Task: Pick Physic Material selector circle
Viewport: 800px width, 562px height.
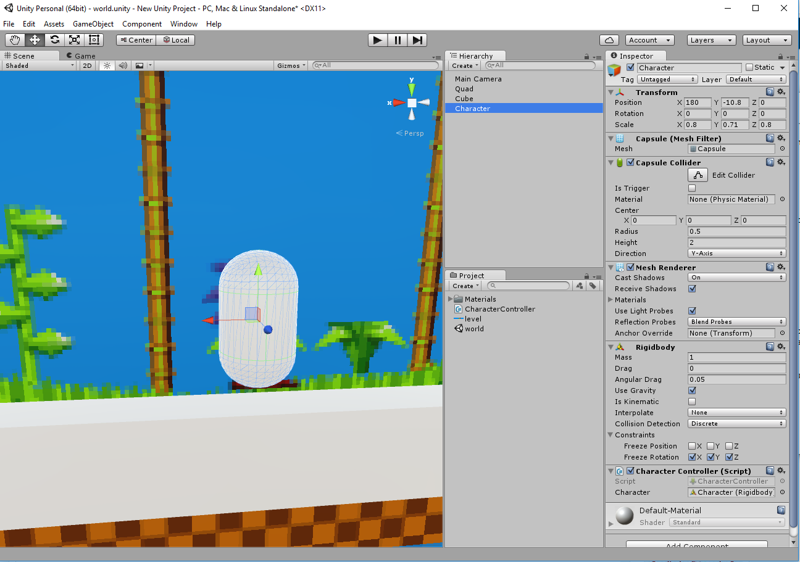Action: coord(782,199)
